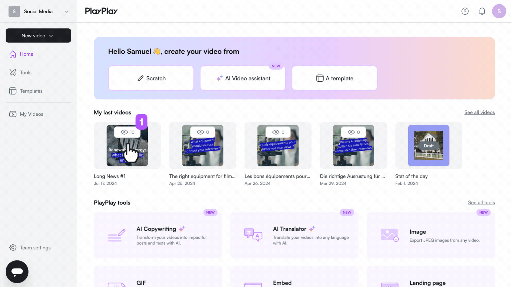Image resolution: width=511 pixels, height=287 pixels.
Task: Click the Tools icon in the sidebar
Action: tap(13, 73)
